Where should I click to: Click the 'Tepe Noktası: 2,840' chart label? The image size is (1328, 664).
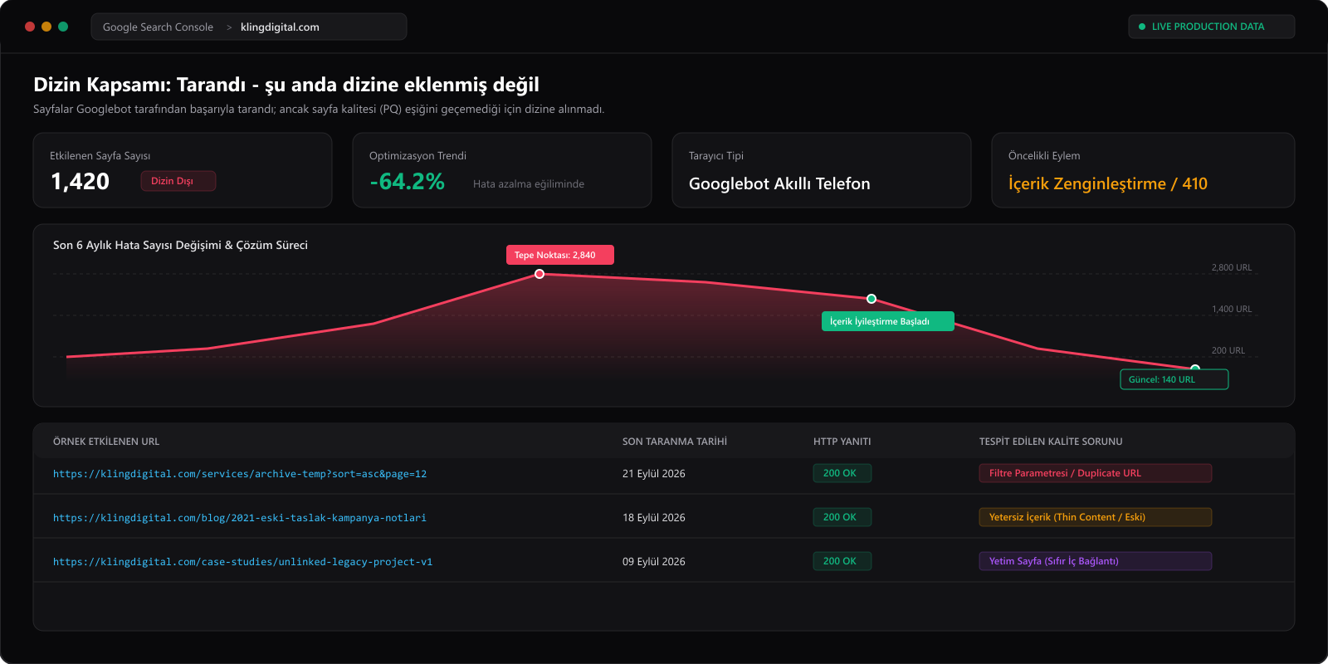560,255
